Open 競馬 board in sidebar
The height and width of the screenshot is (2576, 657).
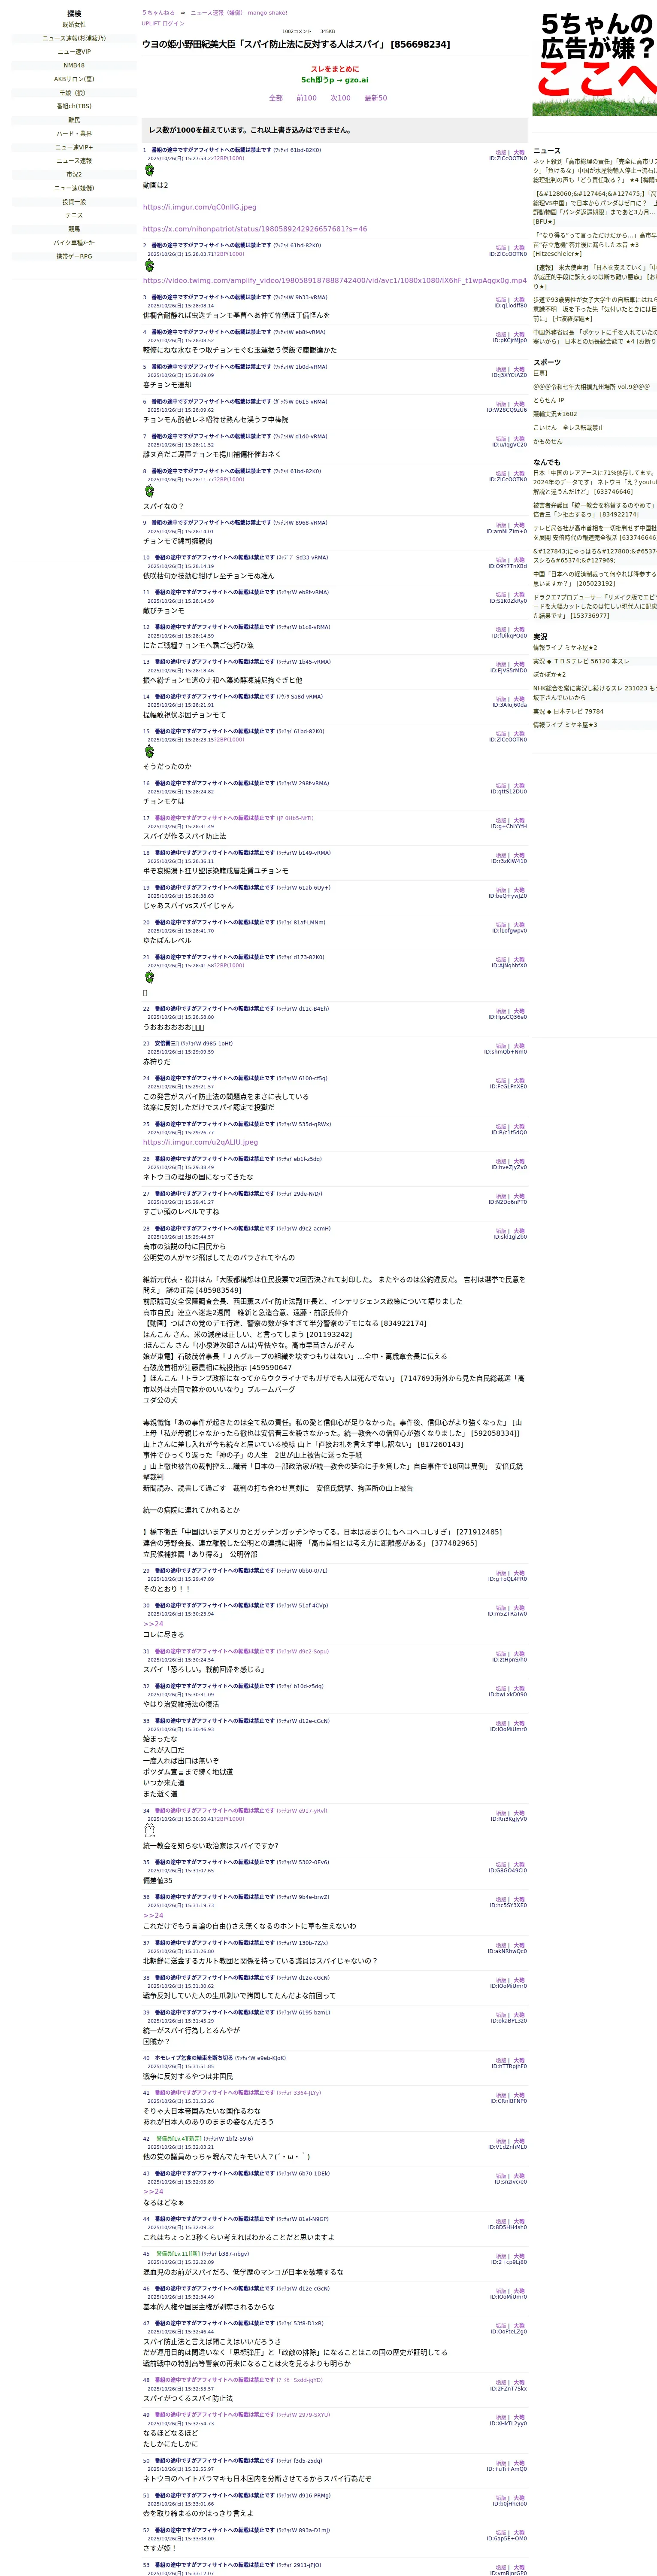point(74,229)
